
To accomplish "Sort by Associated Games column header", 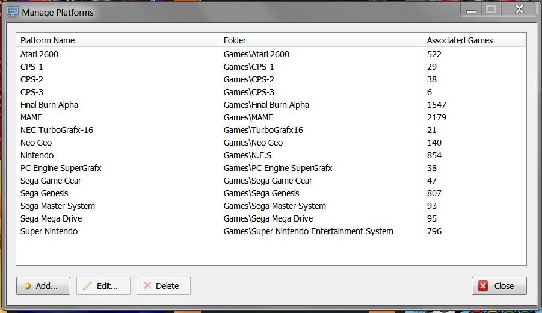I will pyautogui.click(x=473, y=40).
